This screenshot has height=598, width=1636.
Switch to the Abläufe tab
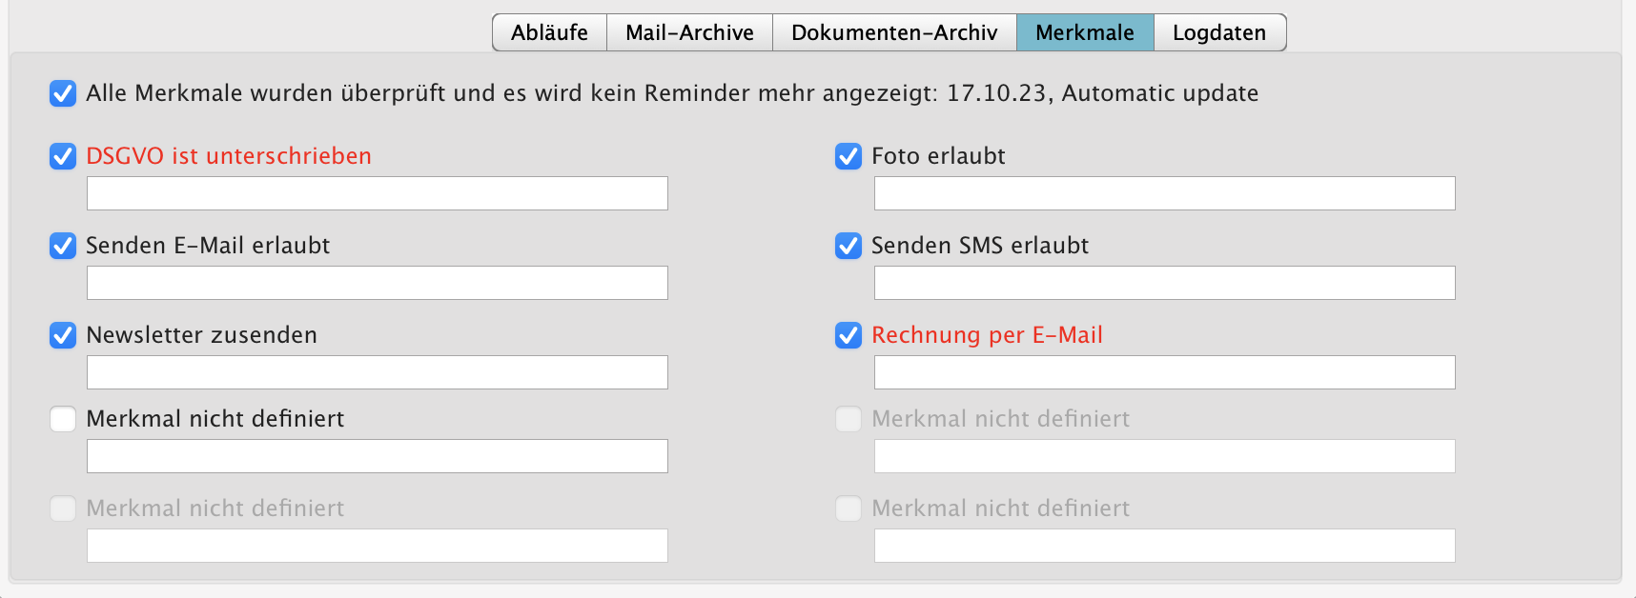point(549,32)
